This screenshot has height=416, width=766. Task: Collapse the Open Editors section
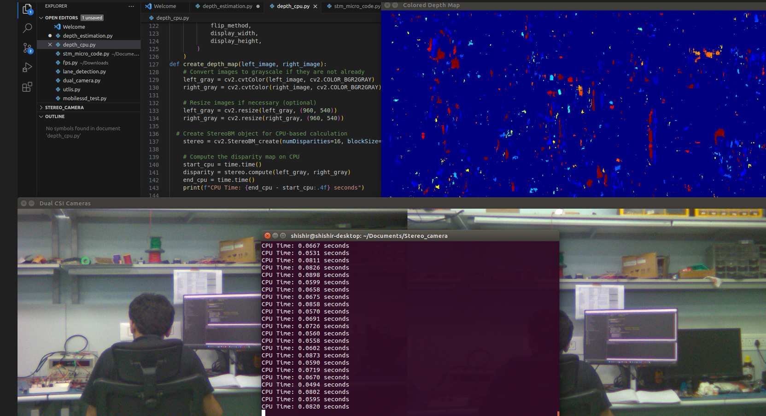(x=41, y=18)
